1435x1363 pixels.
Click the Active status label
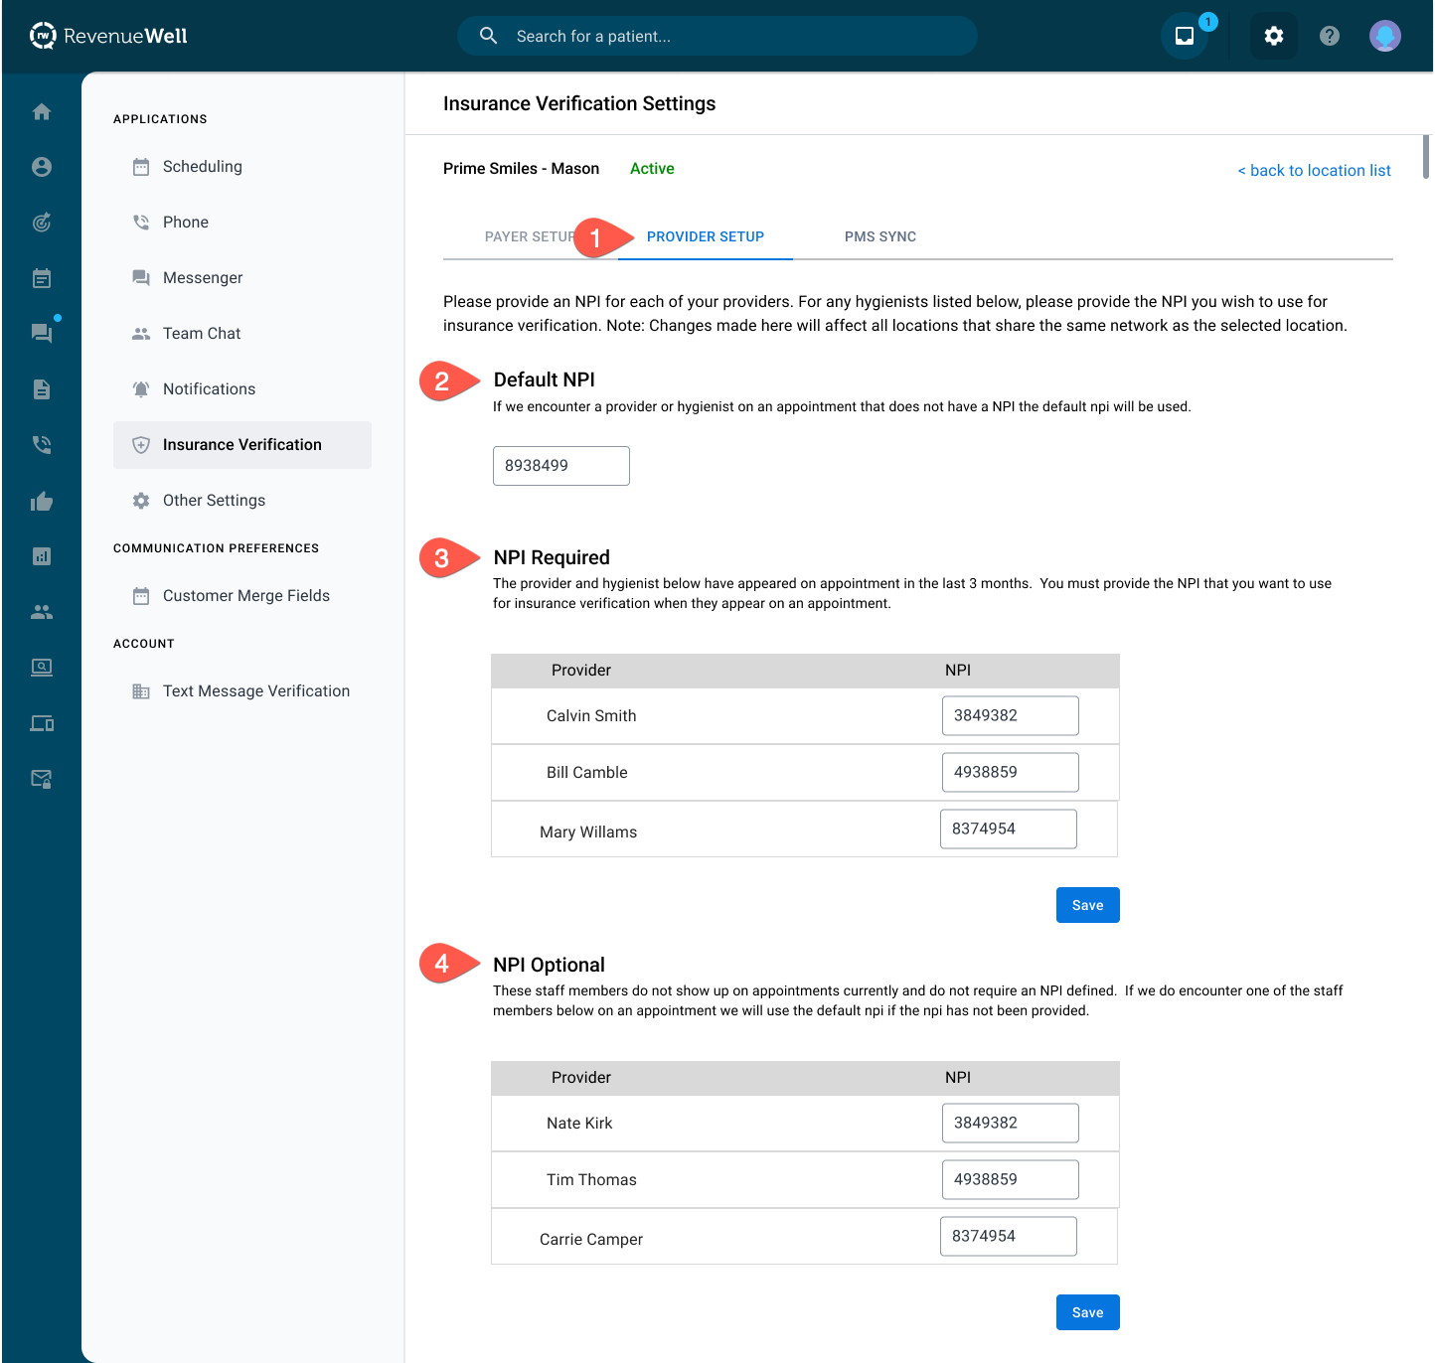pyautogui.click(x=652, y=169)
